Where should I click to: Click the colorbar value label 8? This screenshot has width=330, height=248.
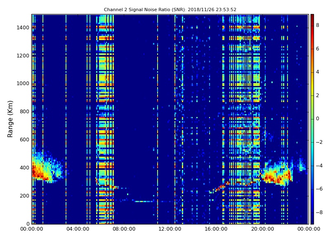(318, 25)
